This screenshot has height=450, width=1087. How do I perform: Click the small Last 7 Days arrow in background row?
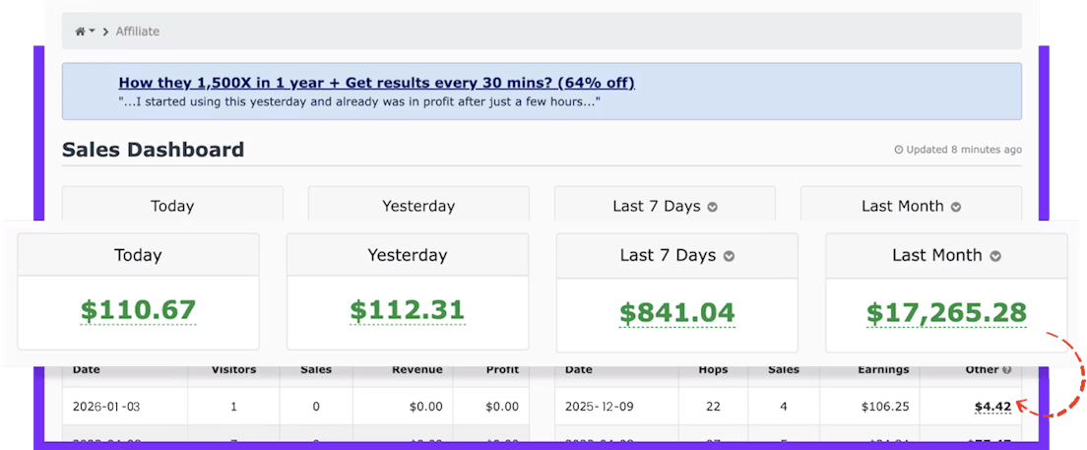pyautogui.click(x=713, y=207)
